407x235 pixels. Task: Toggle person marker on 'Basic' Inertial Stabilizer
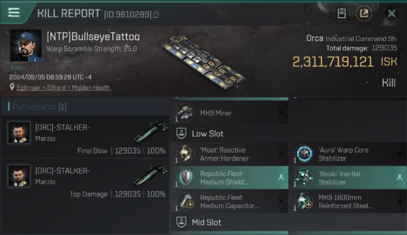tap(399, 178)
